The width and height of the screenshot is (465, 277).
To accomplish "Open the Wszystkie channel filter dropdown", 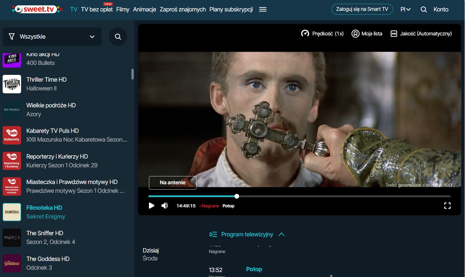I will tap(52, 37).
